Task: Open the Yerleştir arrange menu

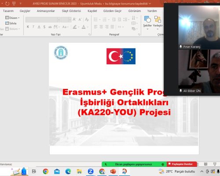Action: [158, 23]
